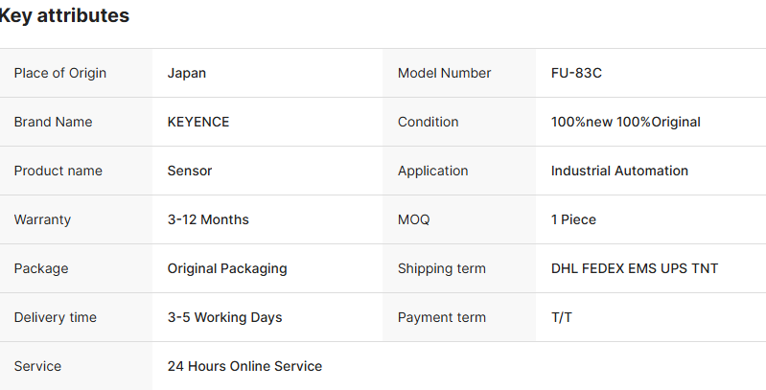The width and height of the screenshot is (766, 390).
Task: Click the Place of Origin label
Action: pyautogui.click(x=60, y=73)
